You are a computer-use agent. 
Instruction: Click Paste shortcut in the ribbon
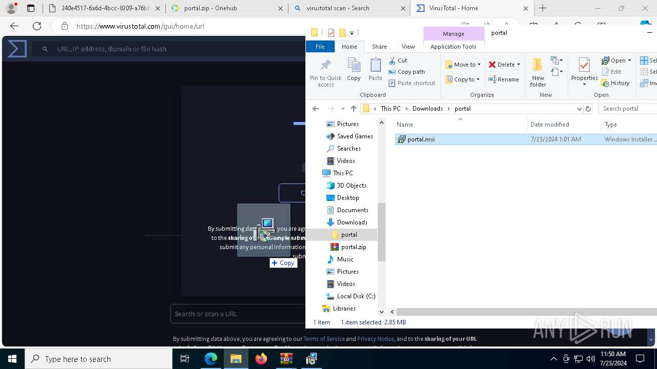pos(412,83)
